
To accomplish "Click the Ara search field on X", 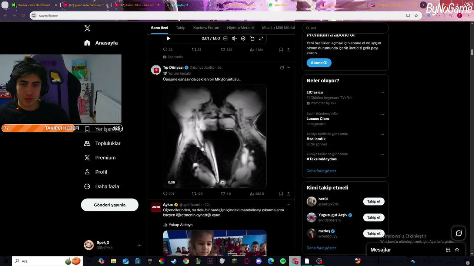I will (x=346, y=28).
